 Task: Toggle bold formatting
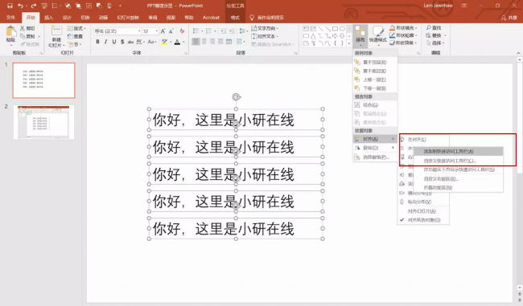point(97,42)
